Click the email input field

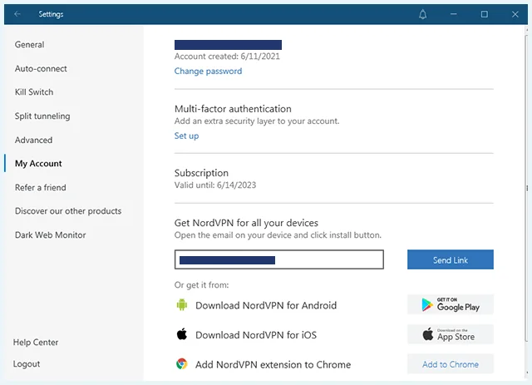(x=279, y=259)
